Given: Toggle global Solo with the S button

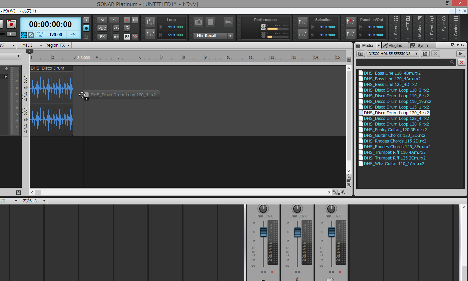Looking at the screenshot, I should click(x=114, y=20).
